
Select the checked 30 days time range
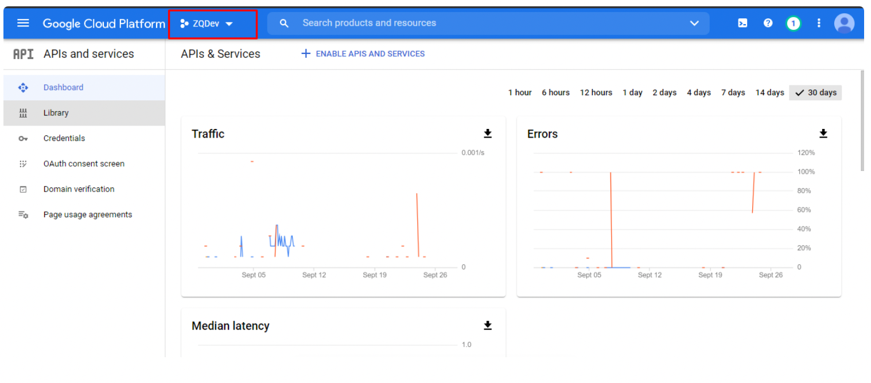click(x=815, y=93)
